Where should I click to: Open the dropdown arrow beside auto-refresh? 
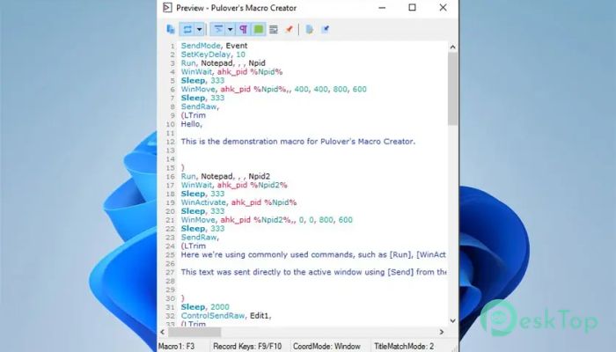199,29
